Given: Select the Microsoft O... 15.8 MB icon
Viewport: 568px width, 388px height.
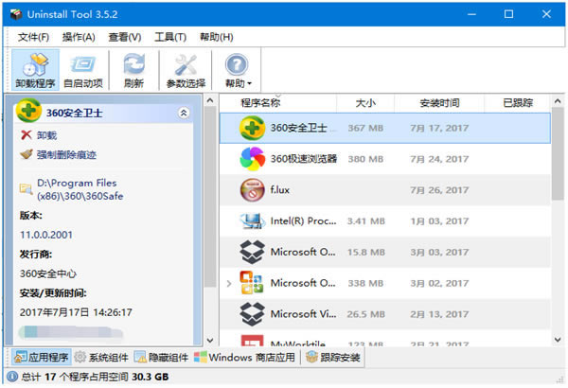Looking at the screenshot, I should click(252, 252).
